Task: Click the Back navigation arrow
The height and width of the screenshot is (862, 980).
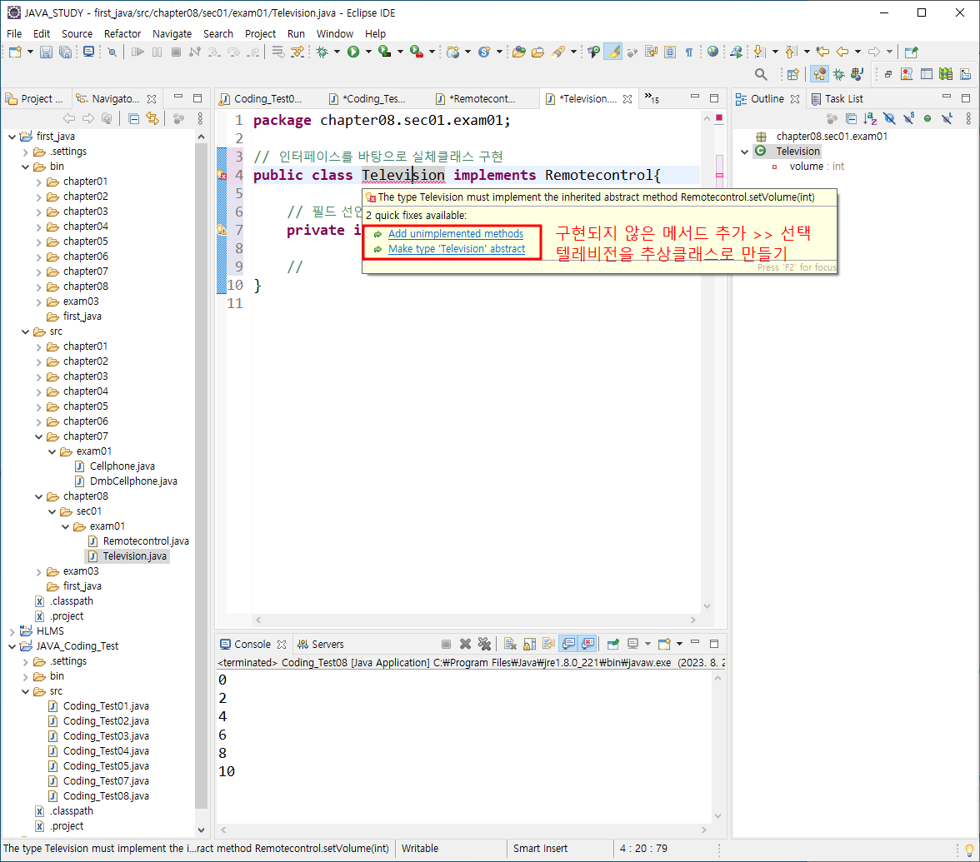Action: [x=842, y=52]
